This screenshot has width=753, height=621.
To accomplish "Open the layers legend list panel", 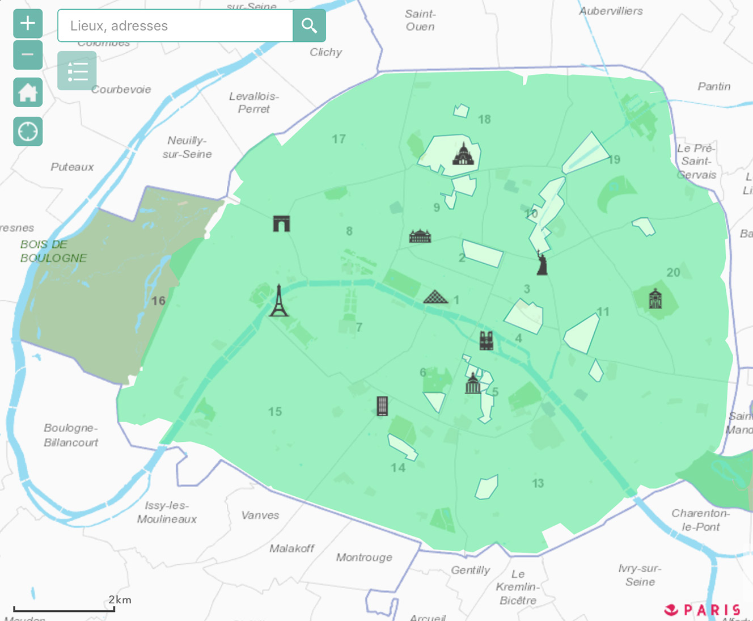I will [77, 71].
